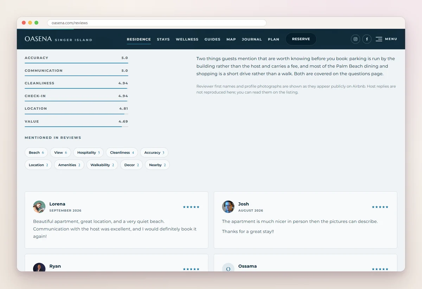The height and width of the screenshot is (289, 422).
Task: Click Josh's reviewer name
Action: pyautogui.click(x=243, y=204)
